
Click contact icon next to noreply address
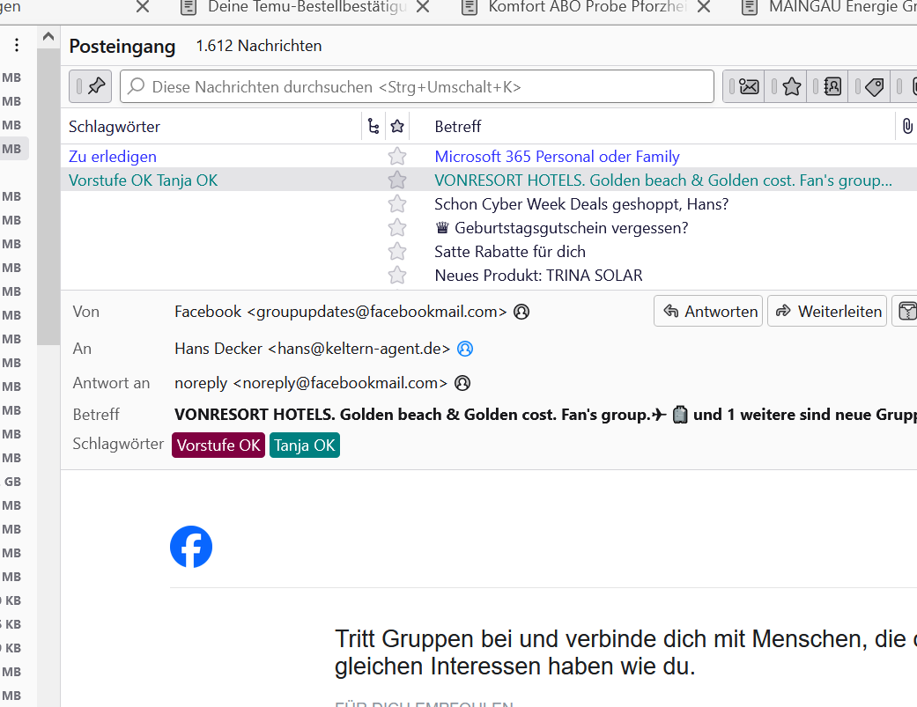(x=462, y=383)
